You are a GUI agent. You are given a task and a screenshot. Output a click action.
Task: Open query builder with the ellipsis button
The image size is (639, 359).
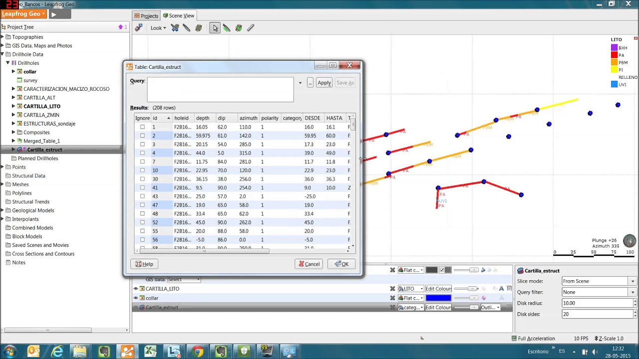point(310,83)
